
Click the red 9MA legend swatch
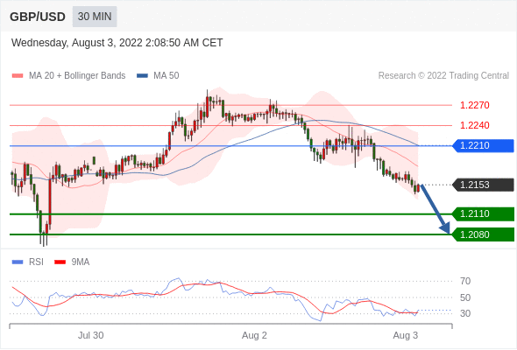point(60,262)
